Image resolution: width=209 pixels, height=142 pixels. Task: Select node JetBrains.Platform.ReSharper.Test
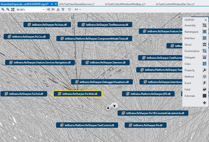coord(159,70)
